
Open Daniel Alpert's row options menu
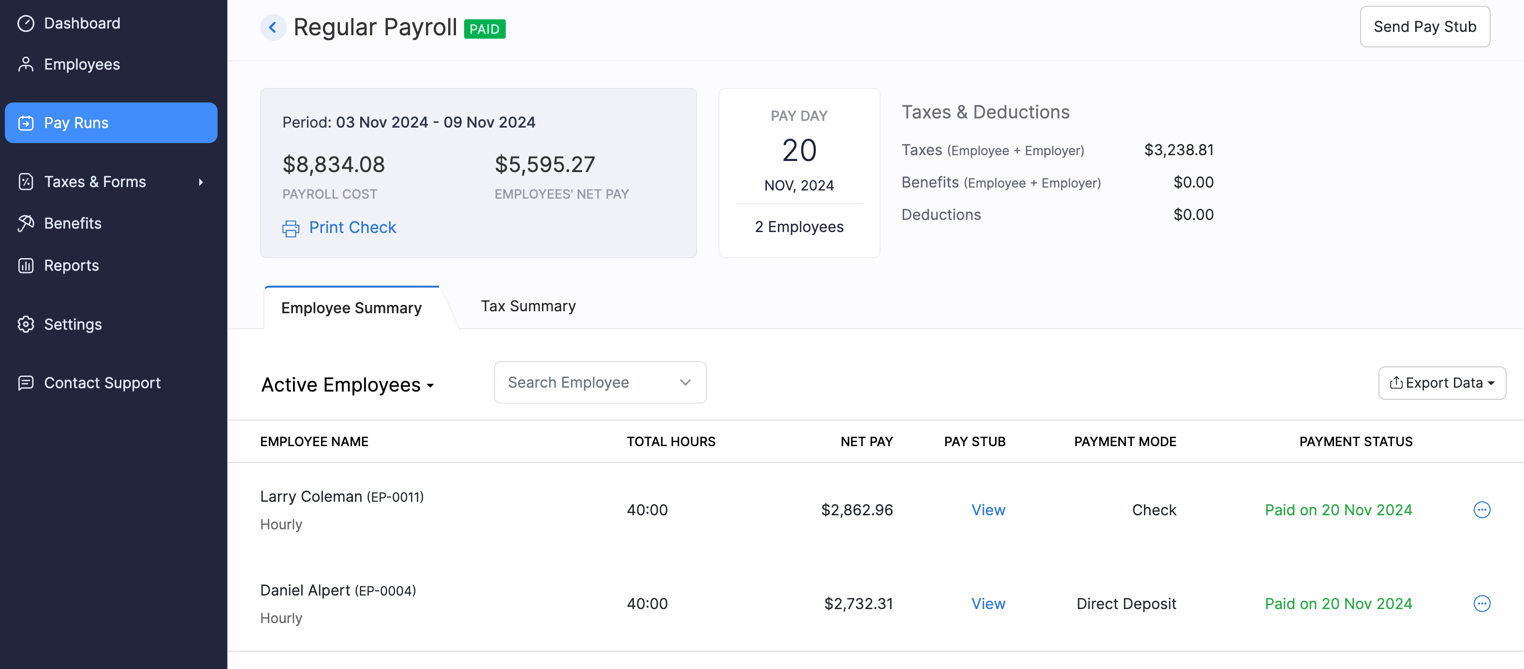tap(1482, 603)
